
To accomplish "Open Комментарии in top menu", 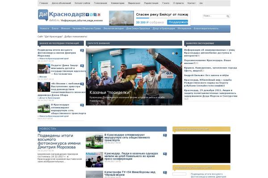I will pyautogui.click(x=117, y=3).
